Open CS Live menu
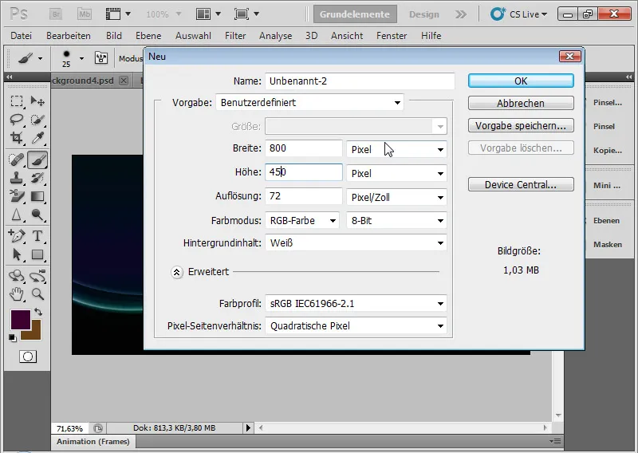The image size is (638, 453). tap(519, 14)
